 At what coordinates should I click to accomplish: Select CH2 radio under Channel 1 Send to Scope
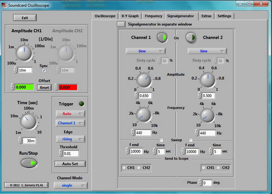(x=139, y=167)
